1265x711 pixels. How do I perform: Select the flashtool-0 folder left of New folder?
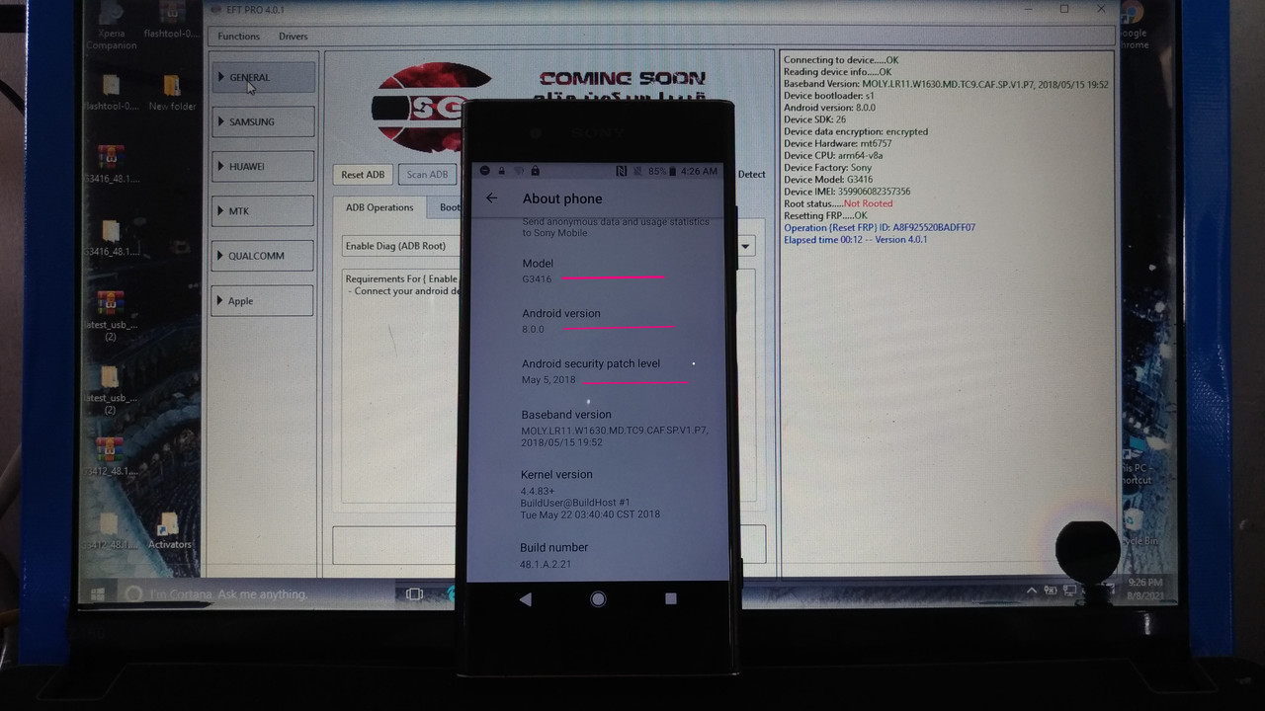point(111,93)
